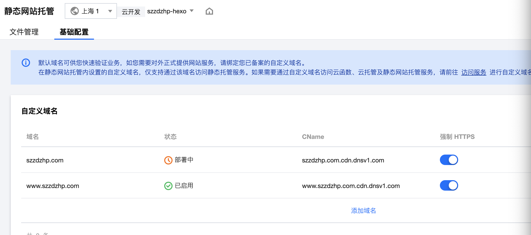Click the www.szzdzhp.com domain cell
The height and width of the screenshot is (235, 531).
click(x=53, y=186)
